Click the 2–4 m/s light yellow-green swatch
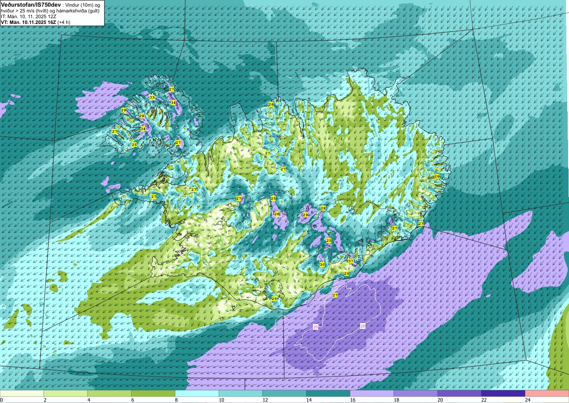 click(66, 394)
